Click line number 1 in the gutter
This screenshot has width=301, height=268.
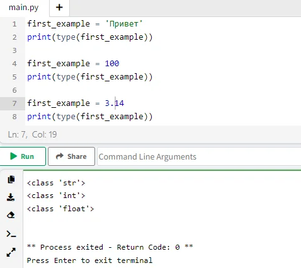coord(14,24)
